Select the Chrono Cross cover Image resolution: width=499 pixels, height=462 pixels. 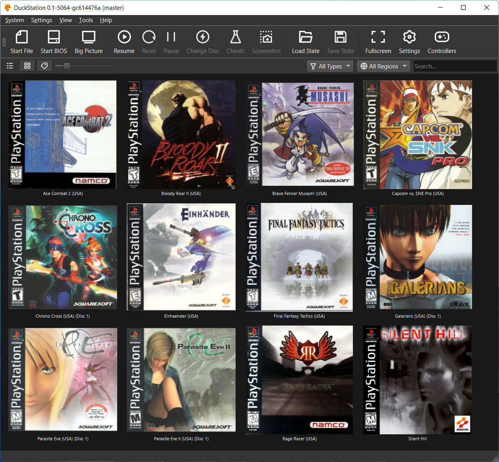(63, 257)
